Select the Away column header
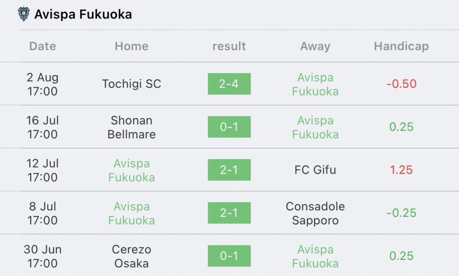 click(315, 46)
